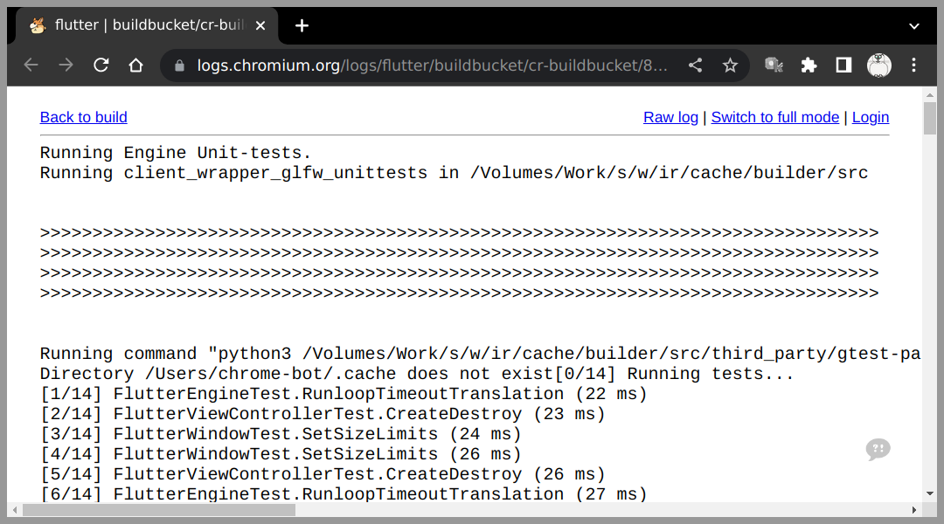Select the flutter buildbucket tab
Image resolution: width=944 pixels, height=524 pixels.
click(140, 25)
